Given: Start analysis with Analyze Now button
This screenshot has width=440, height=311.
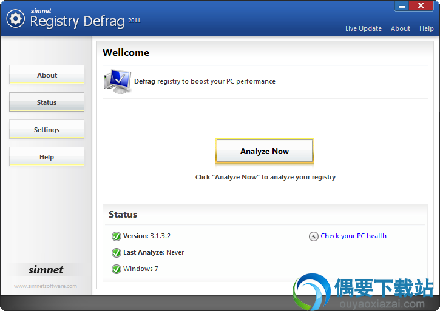Looking at the screenshot, I should pyautogui.click(x=265, y=151).
